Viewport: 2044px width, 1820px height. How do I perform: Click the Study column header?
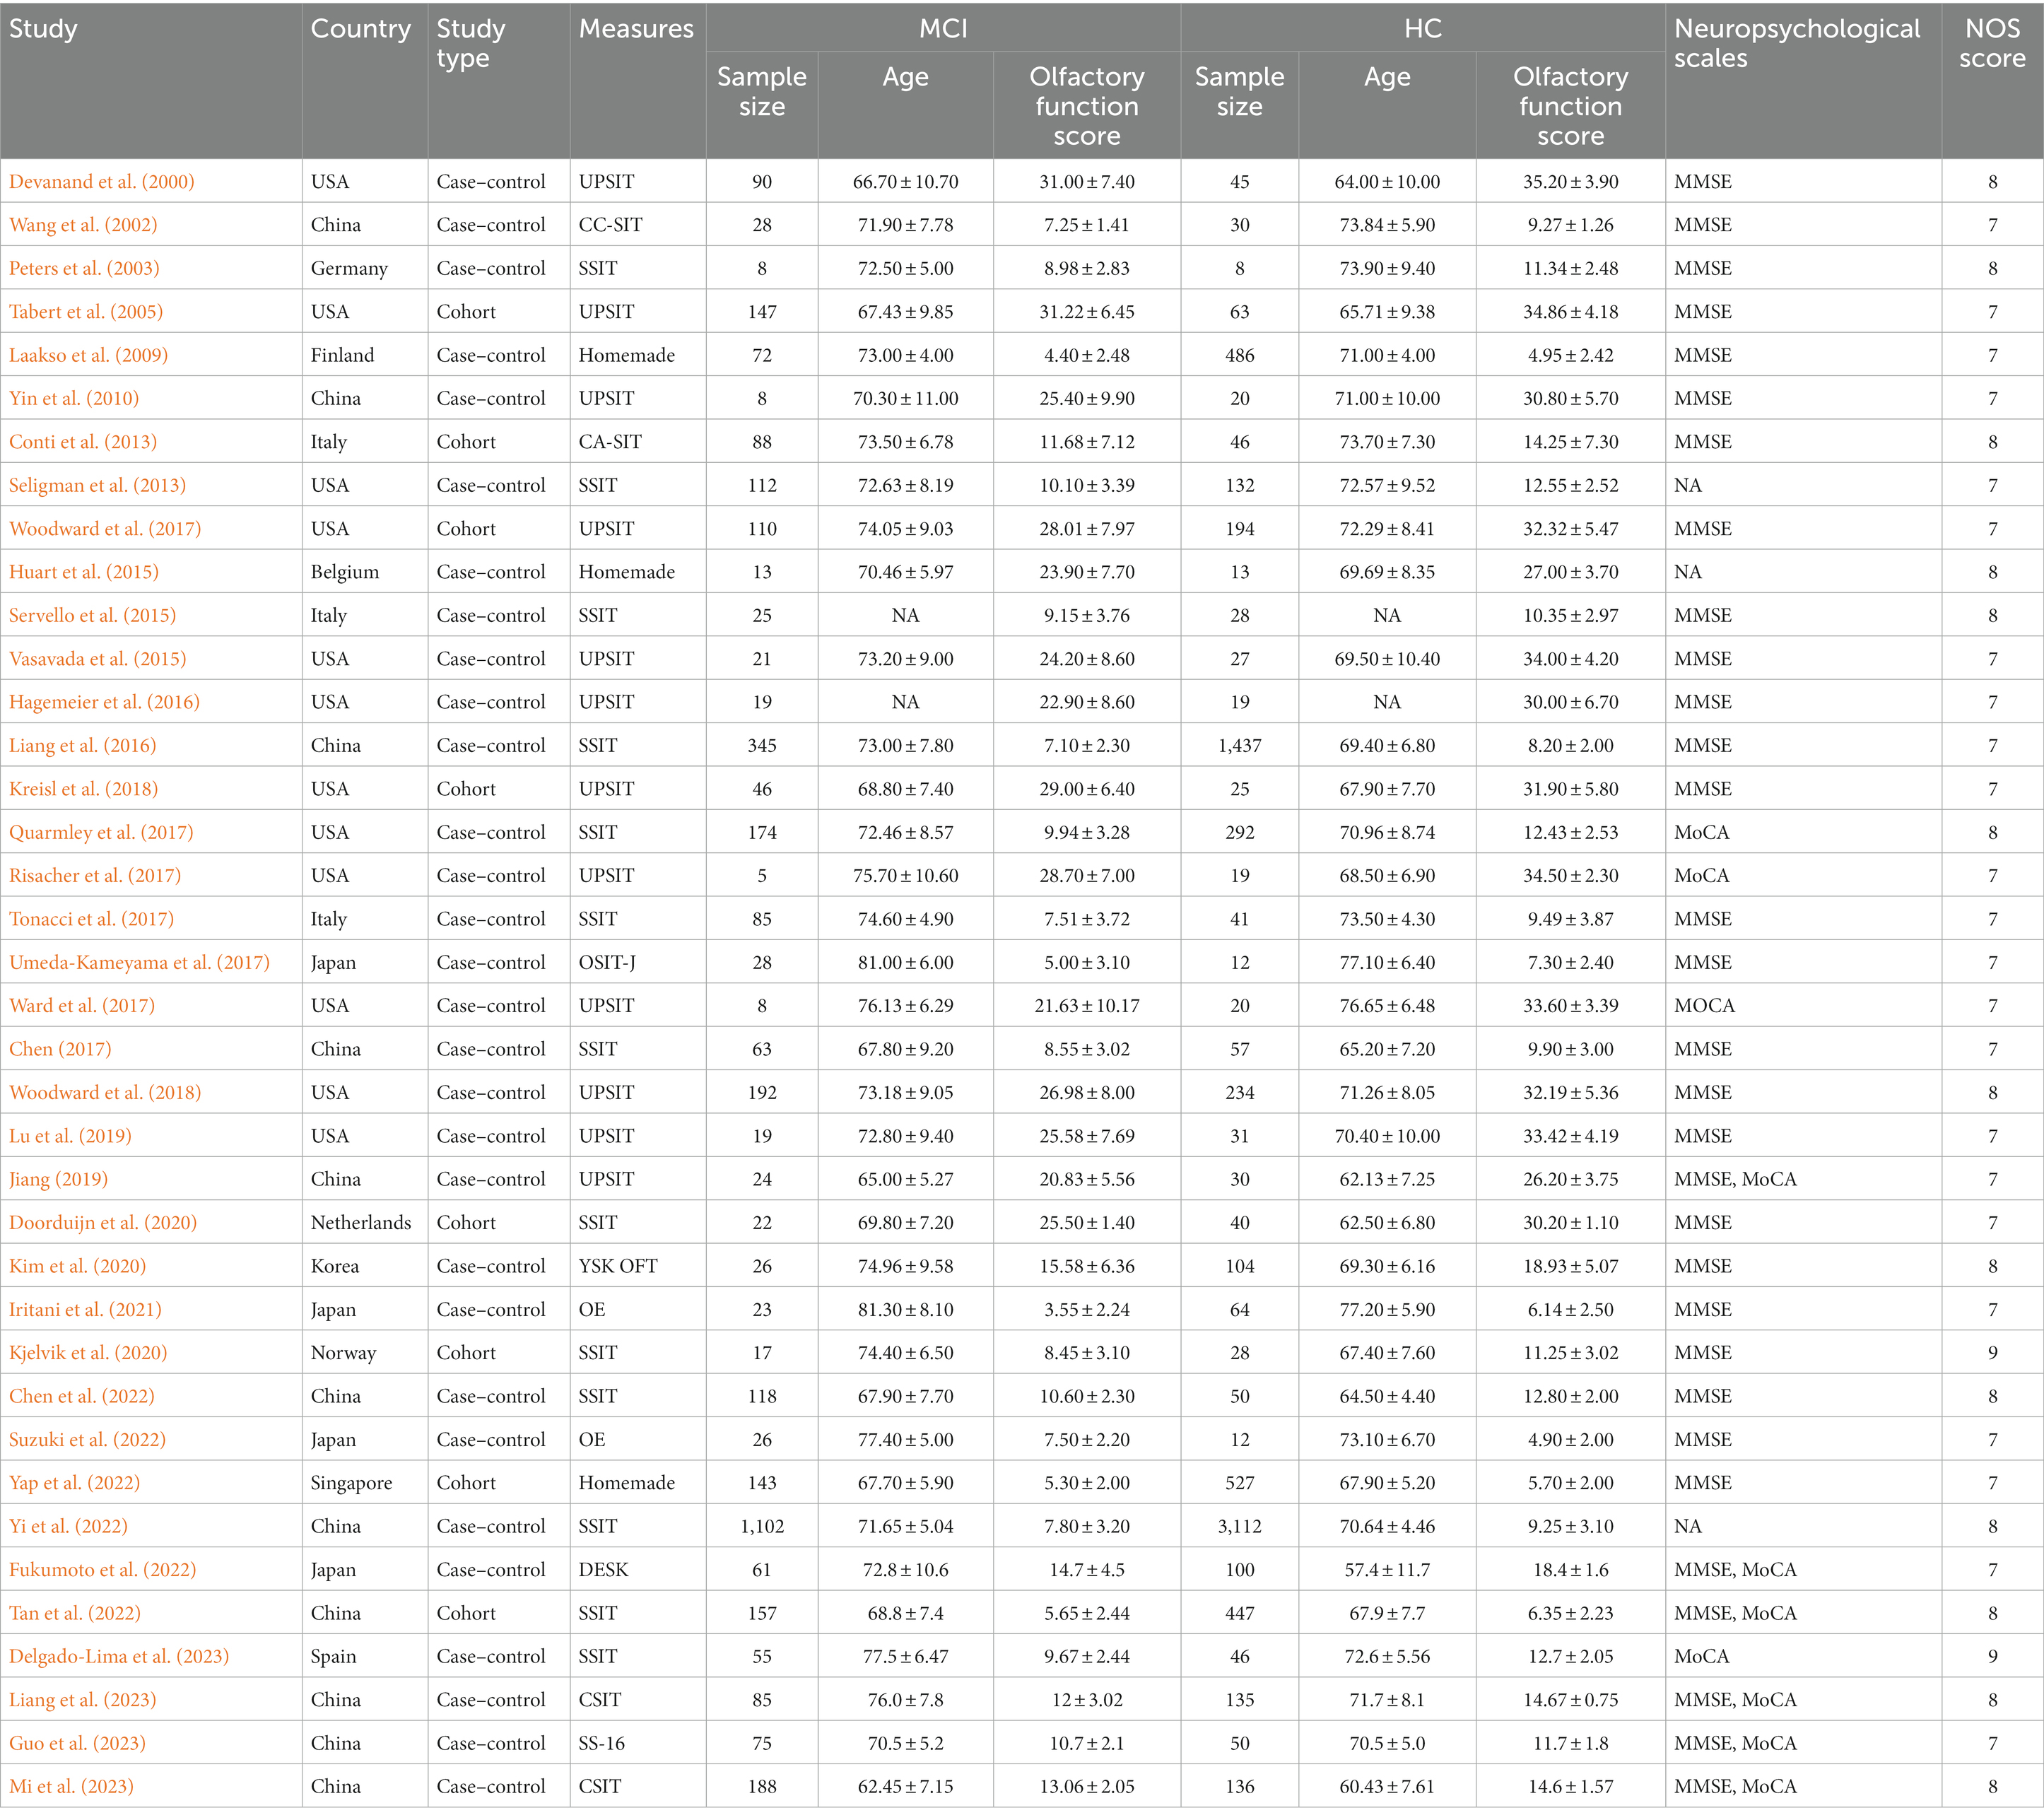click(x=43, y=29)
